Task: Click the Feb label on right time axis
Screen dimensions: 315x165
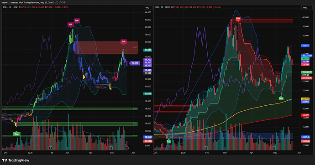Action: (x=207, y=153)
